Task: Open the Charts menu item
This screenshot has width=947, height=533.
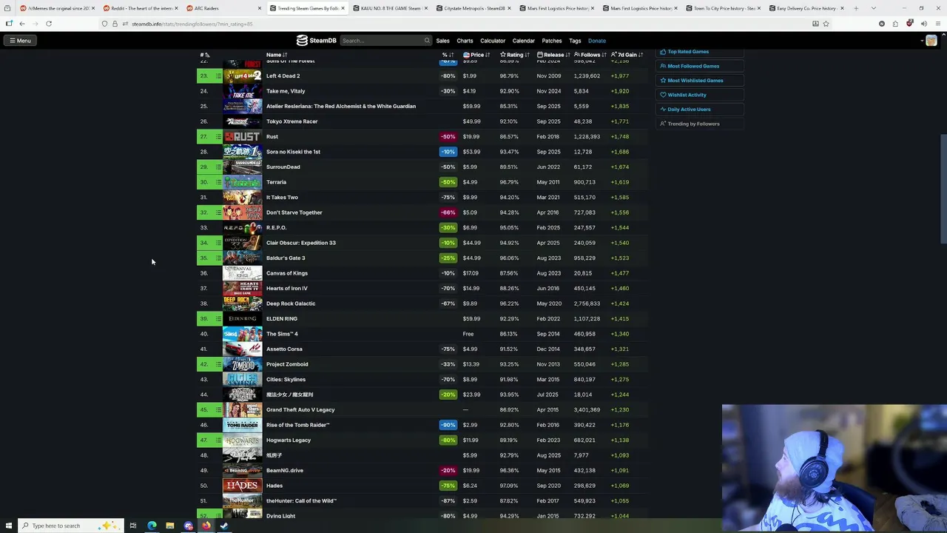Action: pyautogui.click(x=465, y=41)
